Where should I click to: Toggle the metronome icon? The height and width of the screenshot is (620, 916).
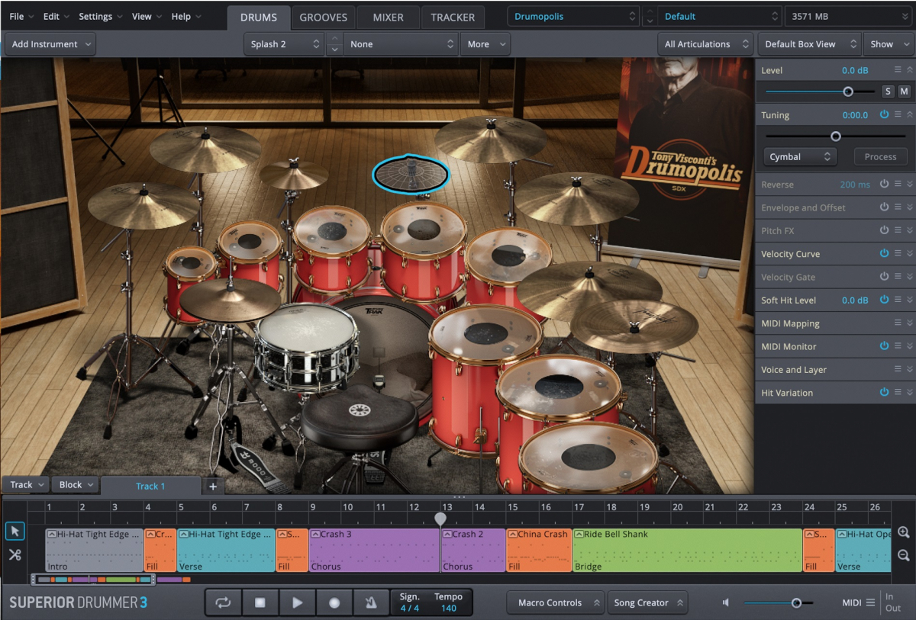tap(370, 602)
